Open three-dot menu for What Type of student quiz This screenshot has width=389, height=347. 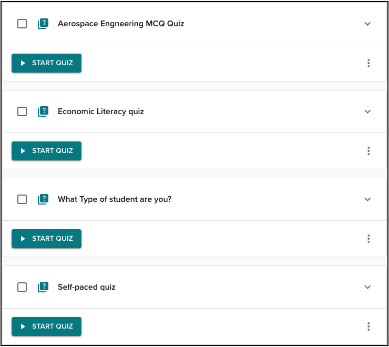(x=368, y=239)
